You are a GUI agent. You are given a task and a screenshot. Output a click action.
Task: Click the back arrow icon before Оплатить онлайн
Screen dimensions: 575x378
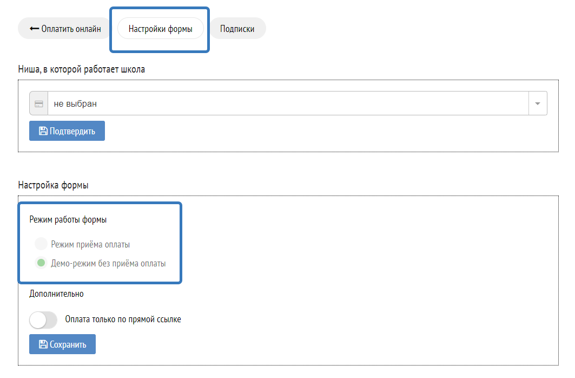[34, 29]
